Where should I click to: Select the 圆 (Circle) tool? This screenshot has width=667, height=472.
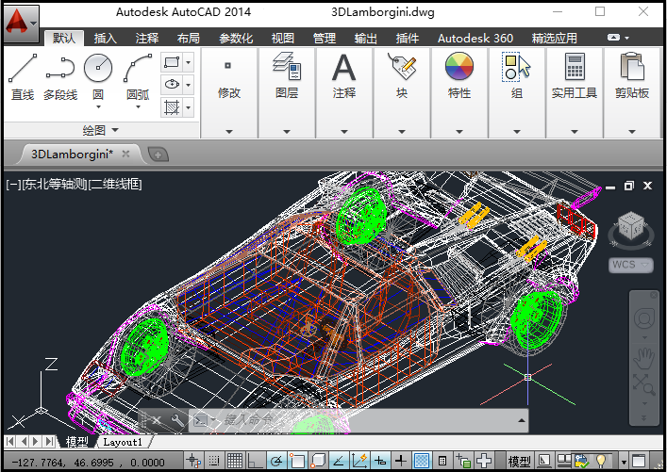click(x=98, y=73)
